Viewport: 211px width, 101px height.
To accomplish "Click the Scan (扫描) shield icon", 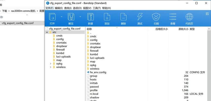I will point(156,17).
